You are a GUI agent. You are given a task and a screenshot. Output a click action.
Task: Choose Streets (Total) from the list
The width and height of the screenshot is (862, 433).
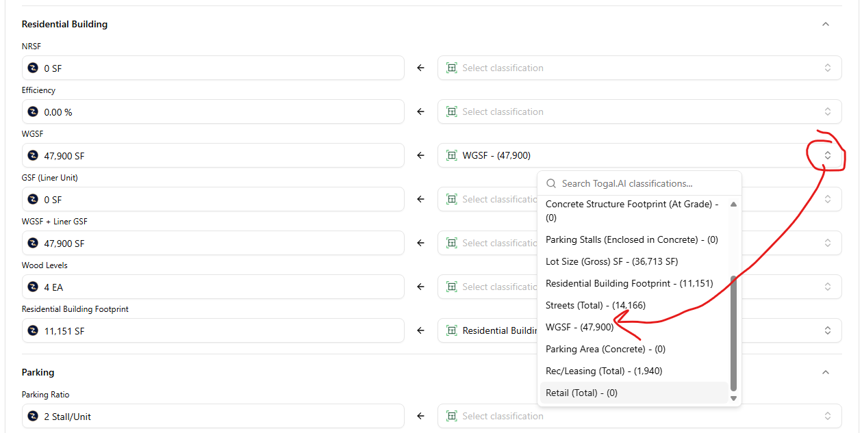[595, 305]
